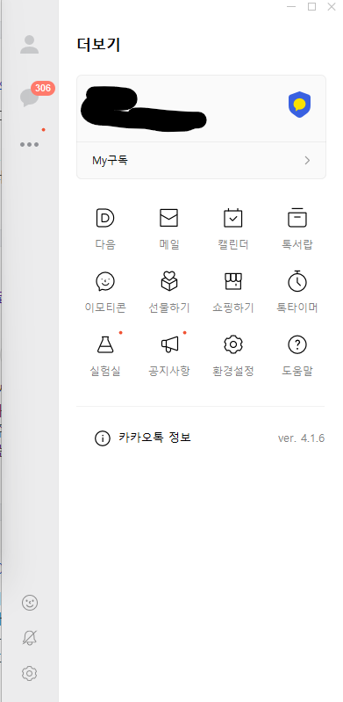Open the 공지사항 megaphone icon
The image size is (343, 702).
click(x=169, y=344)
